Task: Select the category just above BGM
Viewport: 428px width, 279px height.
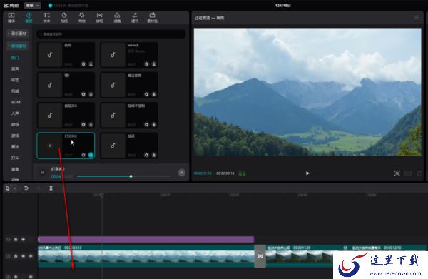Action: [x=15, y=91]
